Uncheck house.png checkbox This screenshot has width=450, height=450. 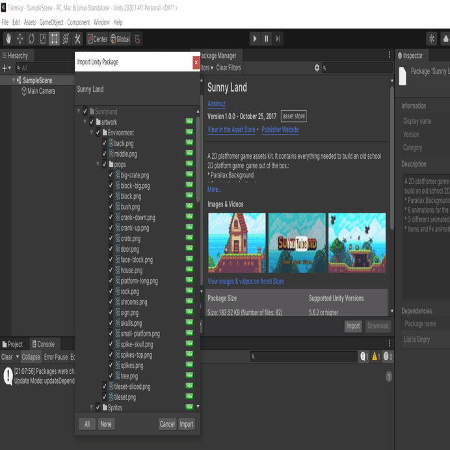pyautogui.click(x=111, y=270)
